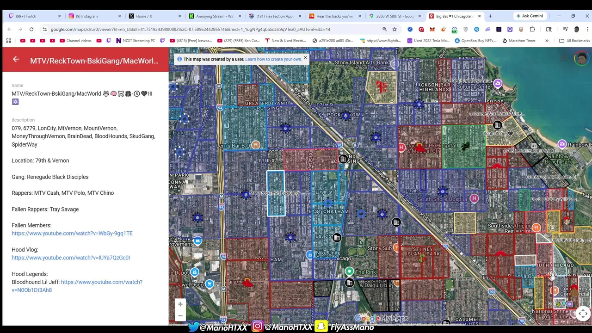The width and height of the screenshot is (592, 333).
Task: Select the 'Location: 79th & Vernon' text
Action: tap(40, 160)
